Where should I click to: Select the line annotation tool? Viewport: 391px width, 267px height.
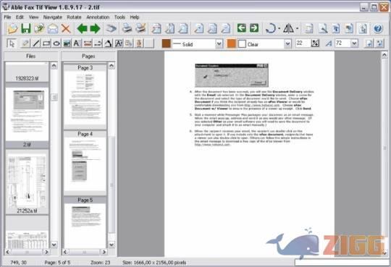(x=36, y=43)
